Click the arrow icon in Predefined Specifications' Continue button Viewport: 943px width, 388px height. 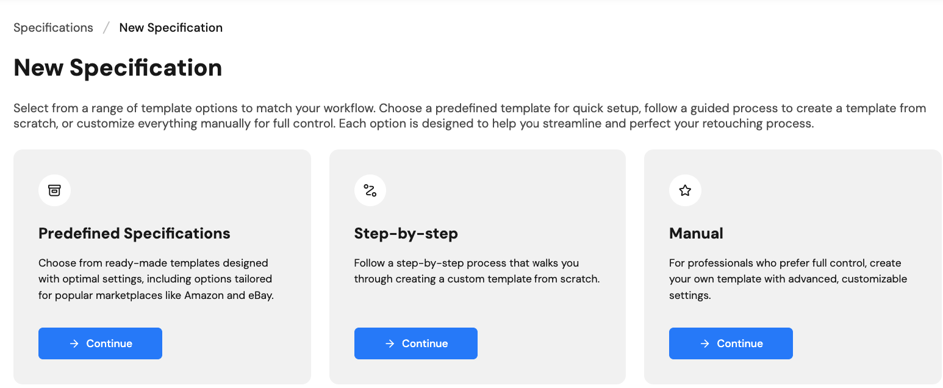[74, 343]
